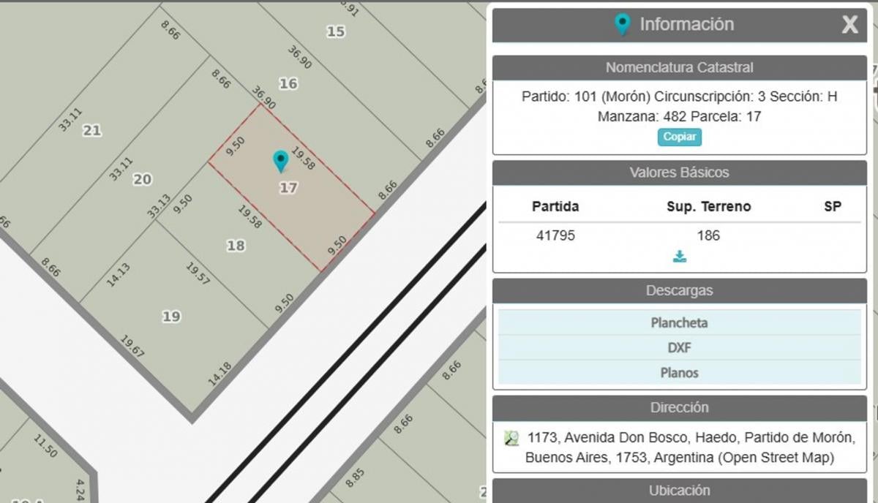Click the Nomenclatura Catastral section header
The height and width of the screenshot is (503, 878).
[x=680, y=67]
